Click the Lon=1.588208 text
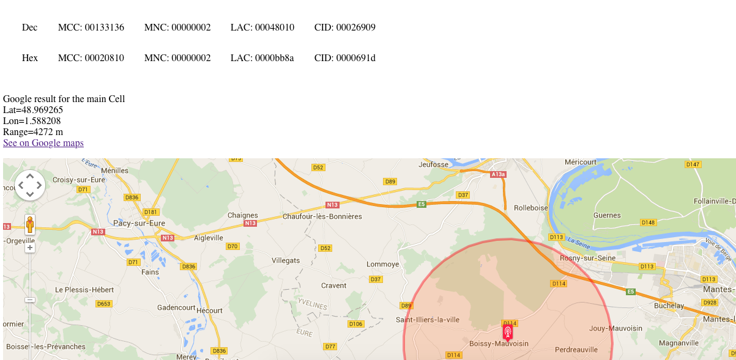The width and height of the screenshot is (736, 360). (32, 121)
